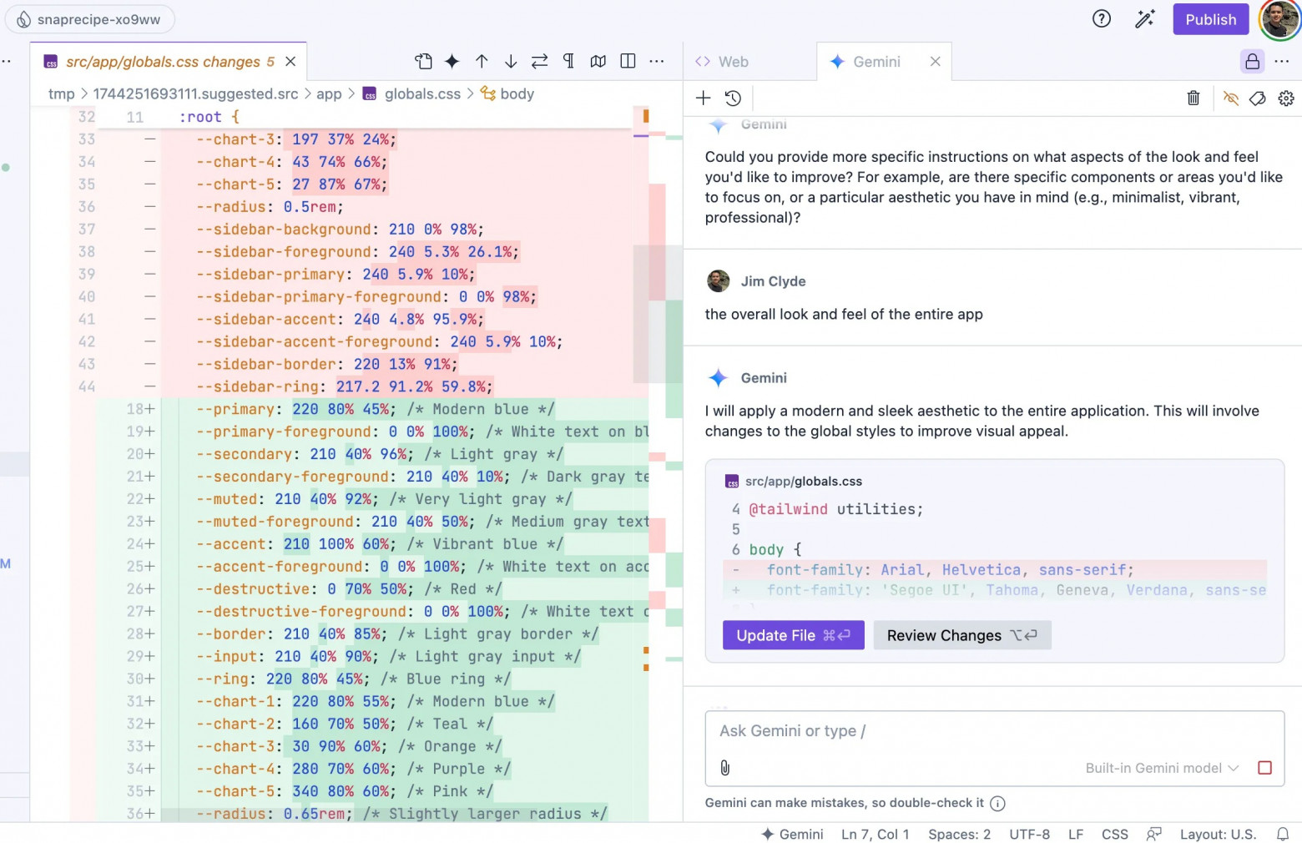The height and width of the screenshot is (843, 1302).
Task: Toggle the lock icon in the right panel
Action: (x=1252, y=62)
